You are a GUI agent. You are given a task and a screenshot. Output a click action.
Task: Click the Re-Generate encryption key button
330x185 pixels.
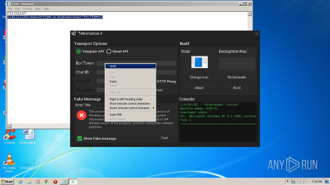[237, 77]
